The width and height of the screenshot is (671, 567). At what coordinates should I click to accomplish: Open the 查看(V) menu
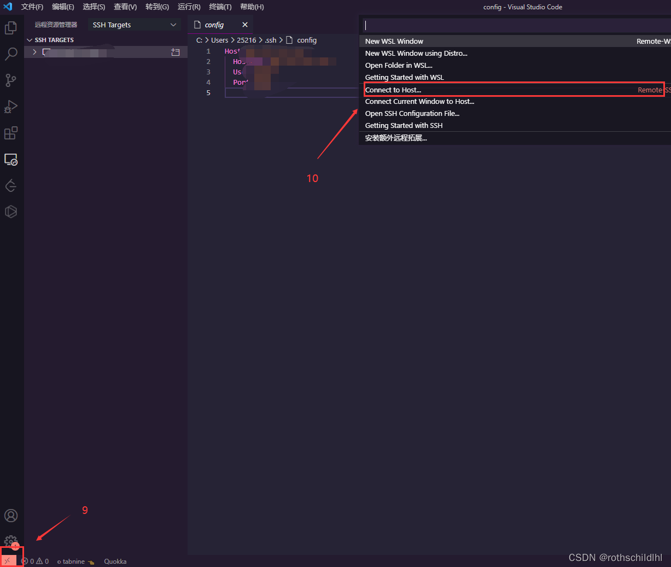coord(125,7)
